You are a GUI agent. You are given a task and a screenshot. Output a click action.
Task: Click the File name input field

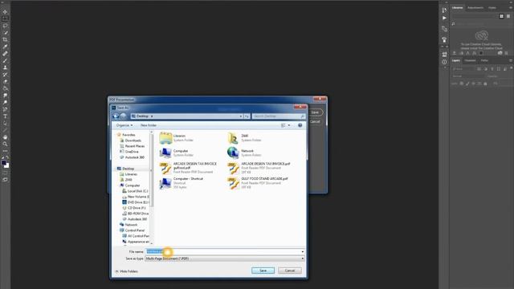[x=225, y=251]
